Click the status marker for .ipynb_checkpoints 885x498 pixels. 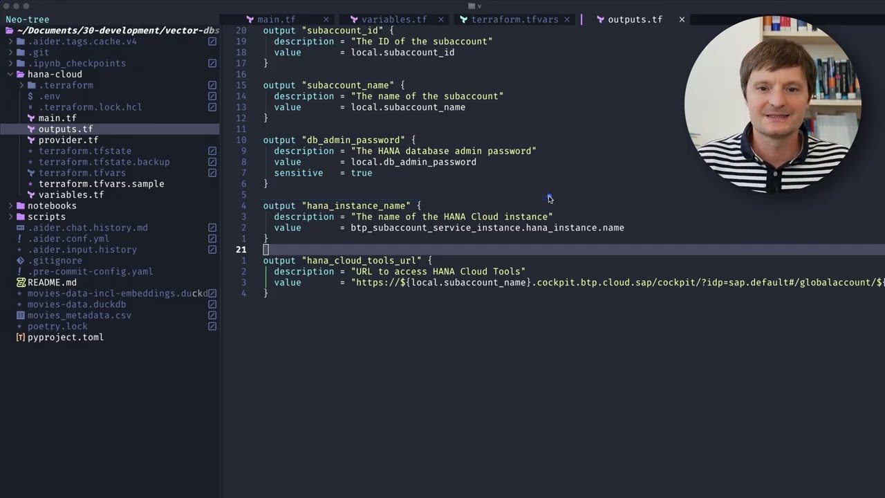(212, 64)
